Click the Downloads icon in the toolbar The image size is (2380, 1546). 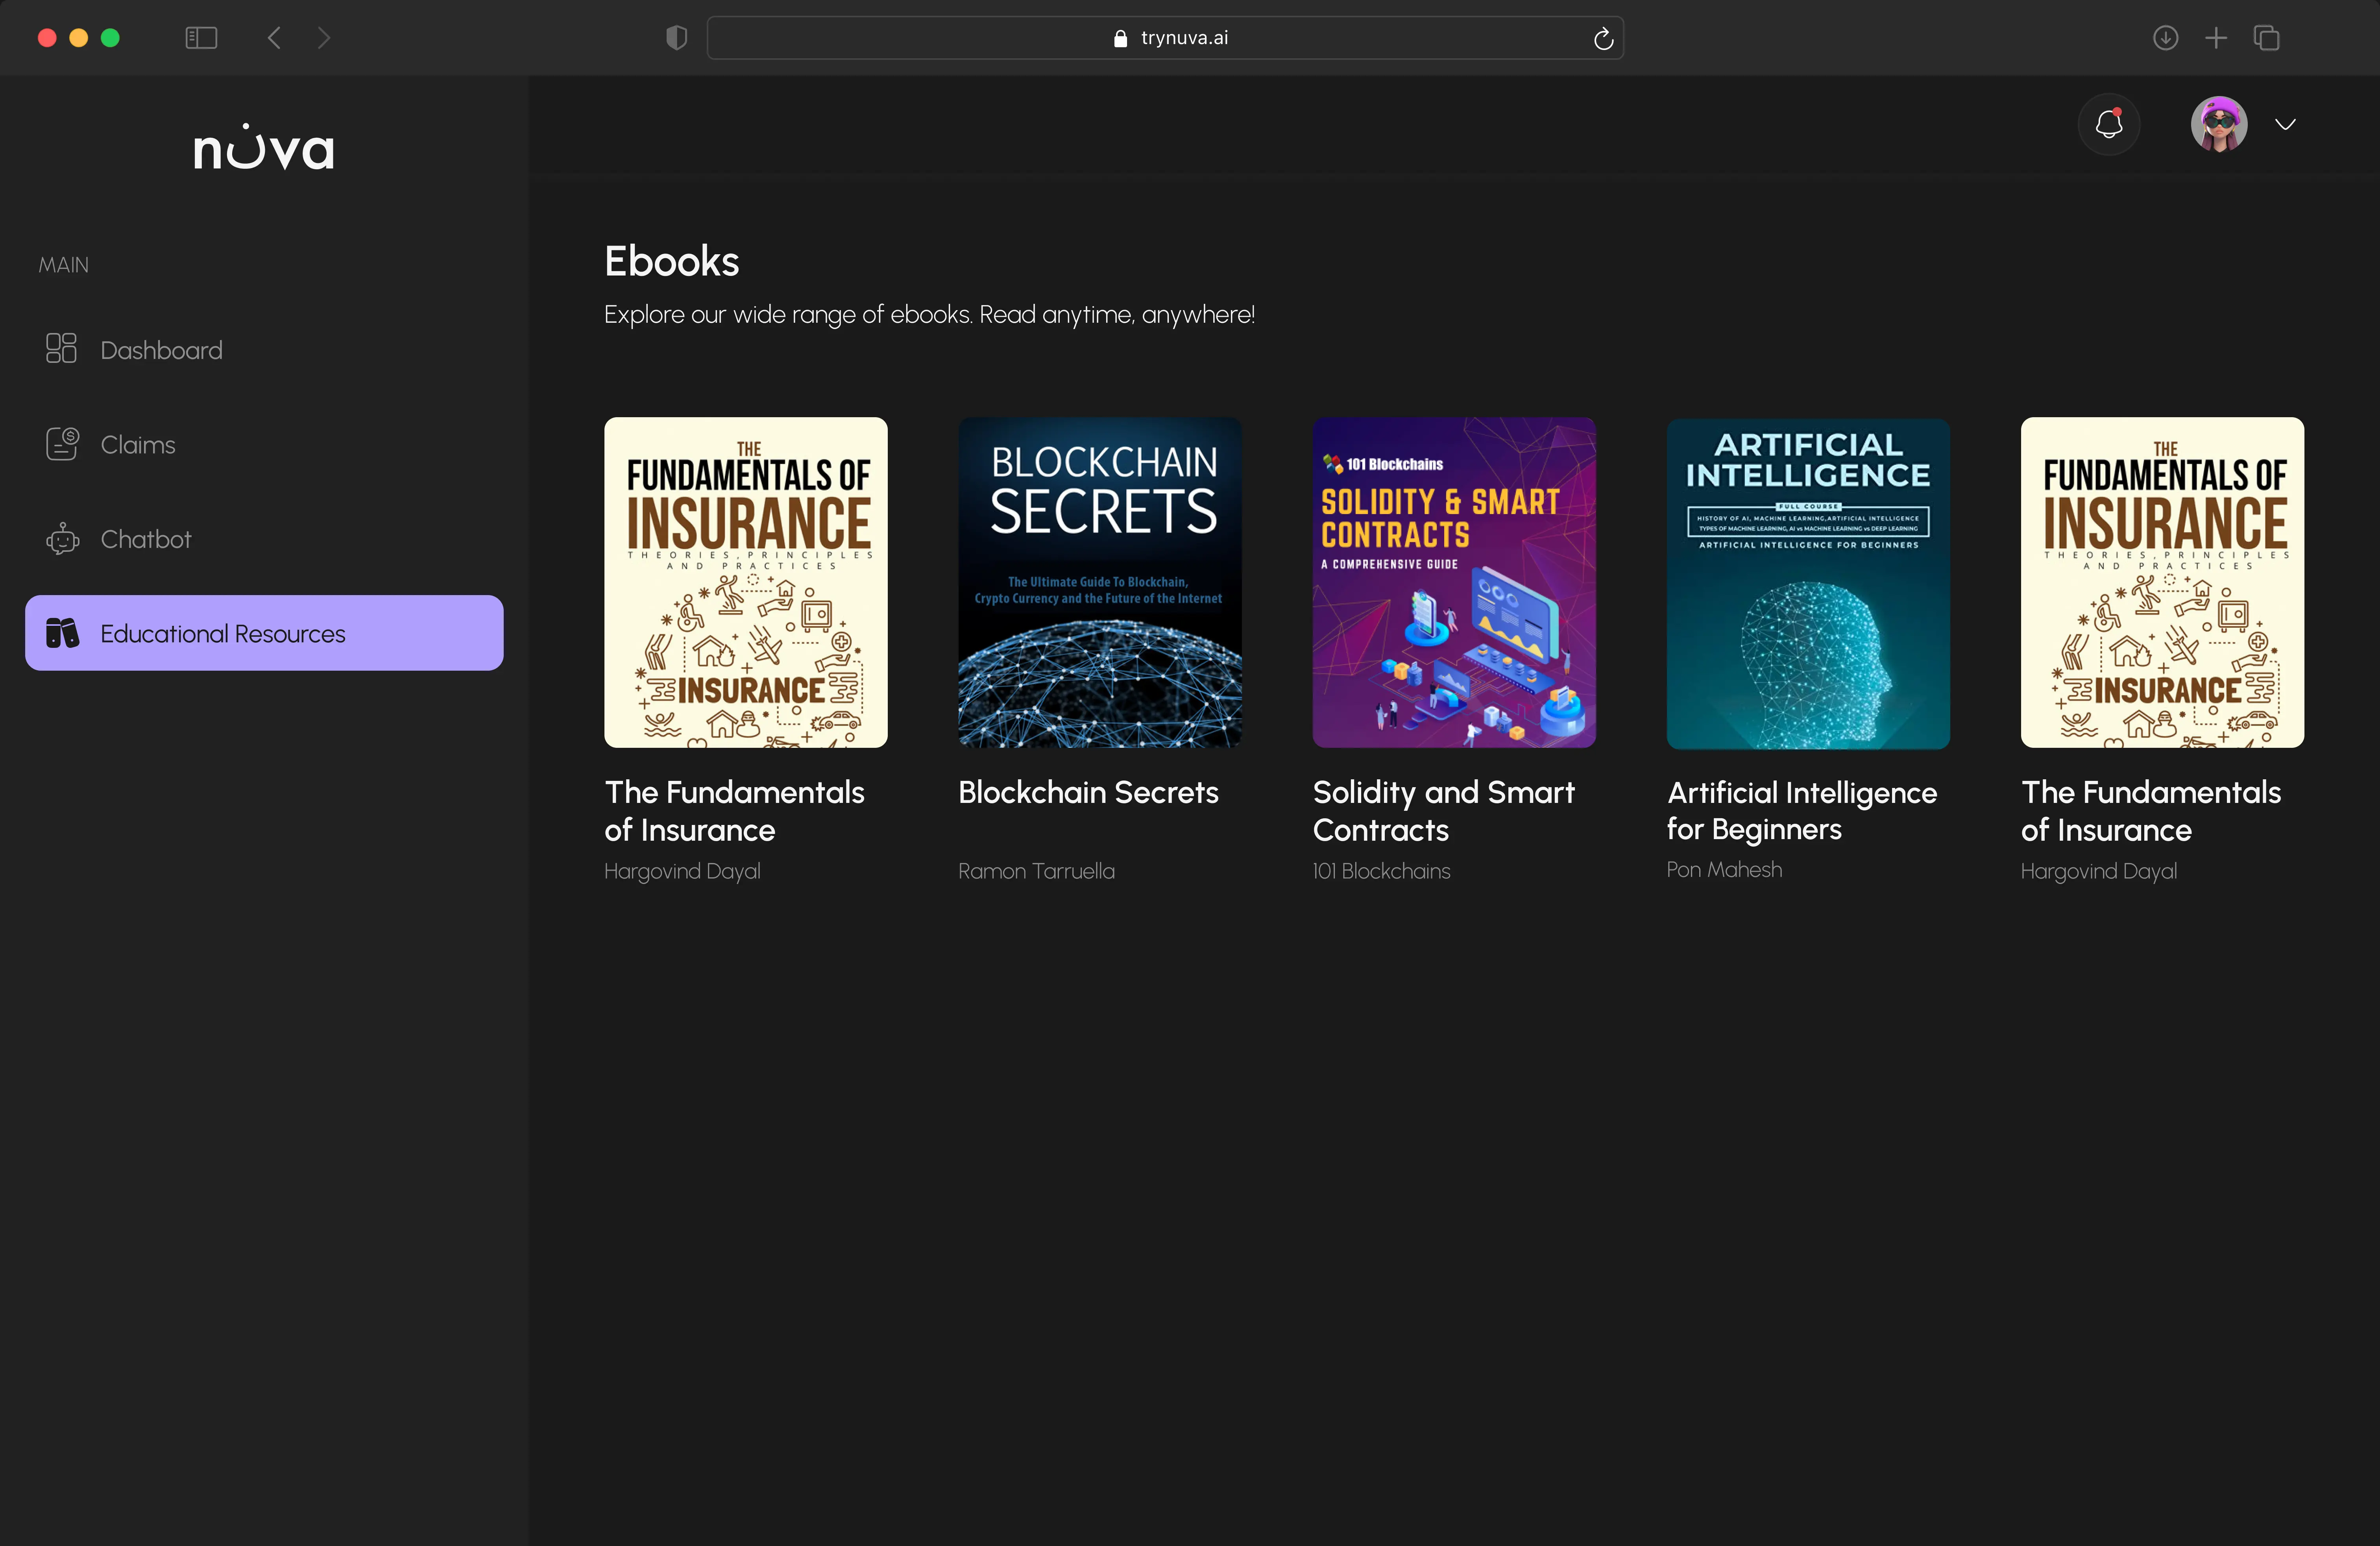2166,38
